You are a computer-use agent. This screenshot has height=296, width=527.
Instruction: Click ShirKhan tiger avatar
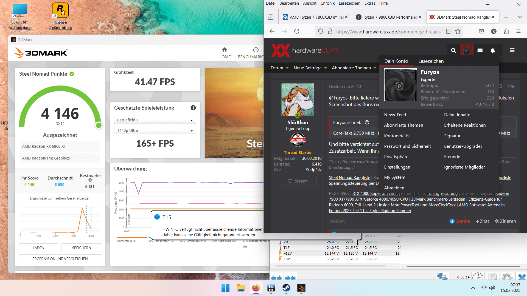coord(298,100)
